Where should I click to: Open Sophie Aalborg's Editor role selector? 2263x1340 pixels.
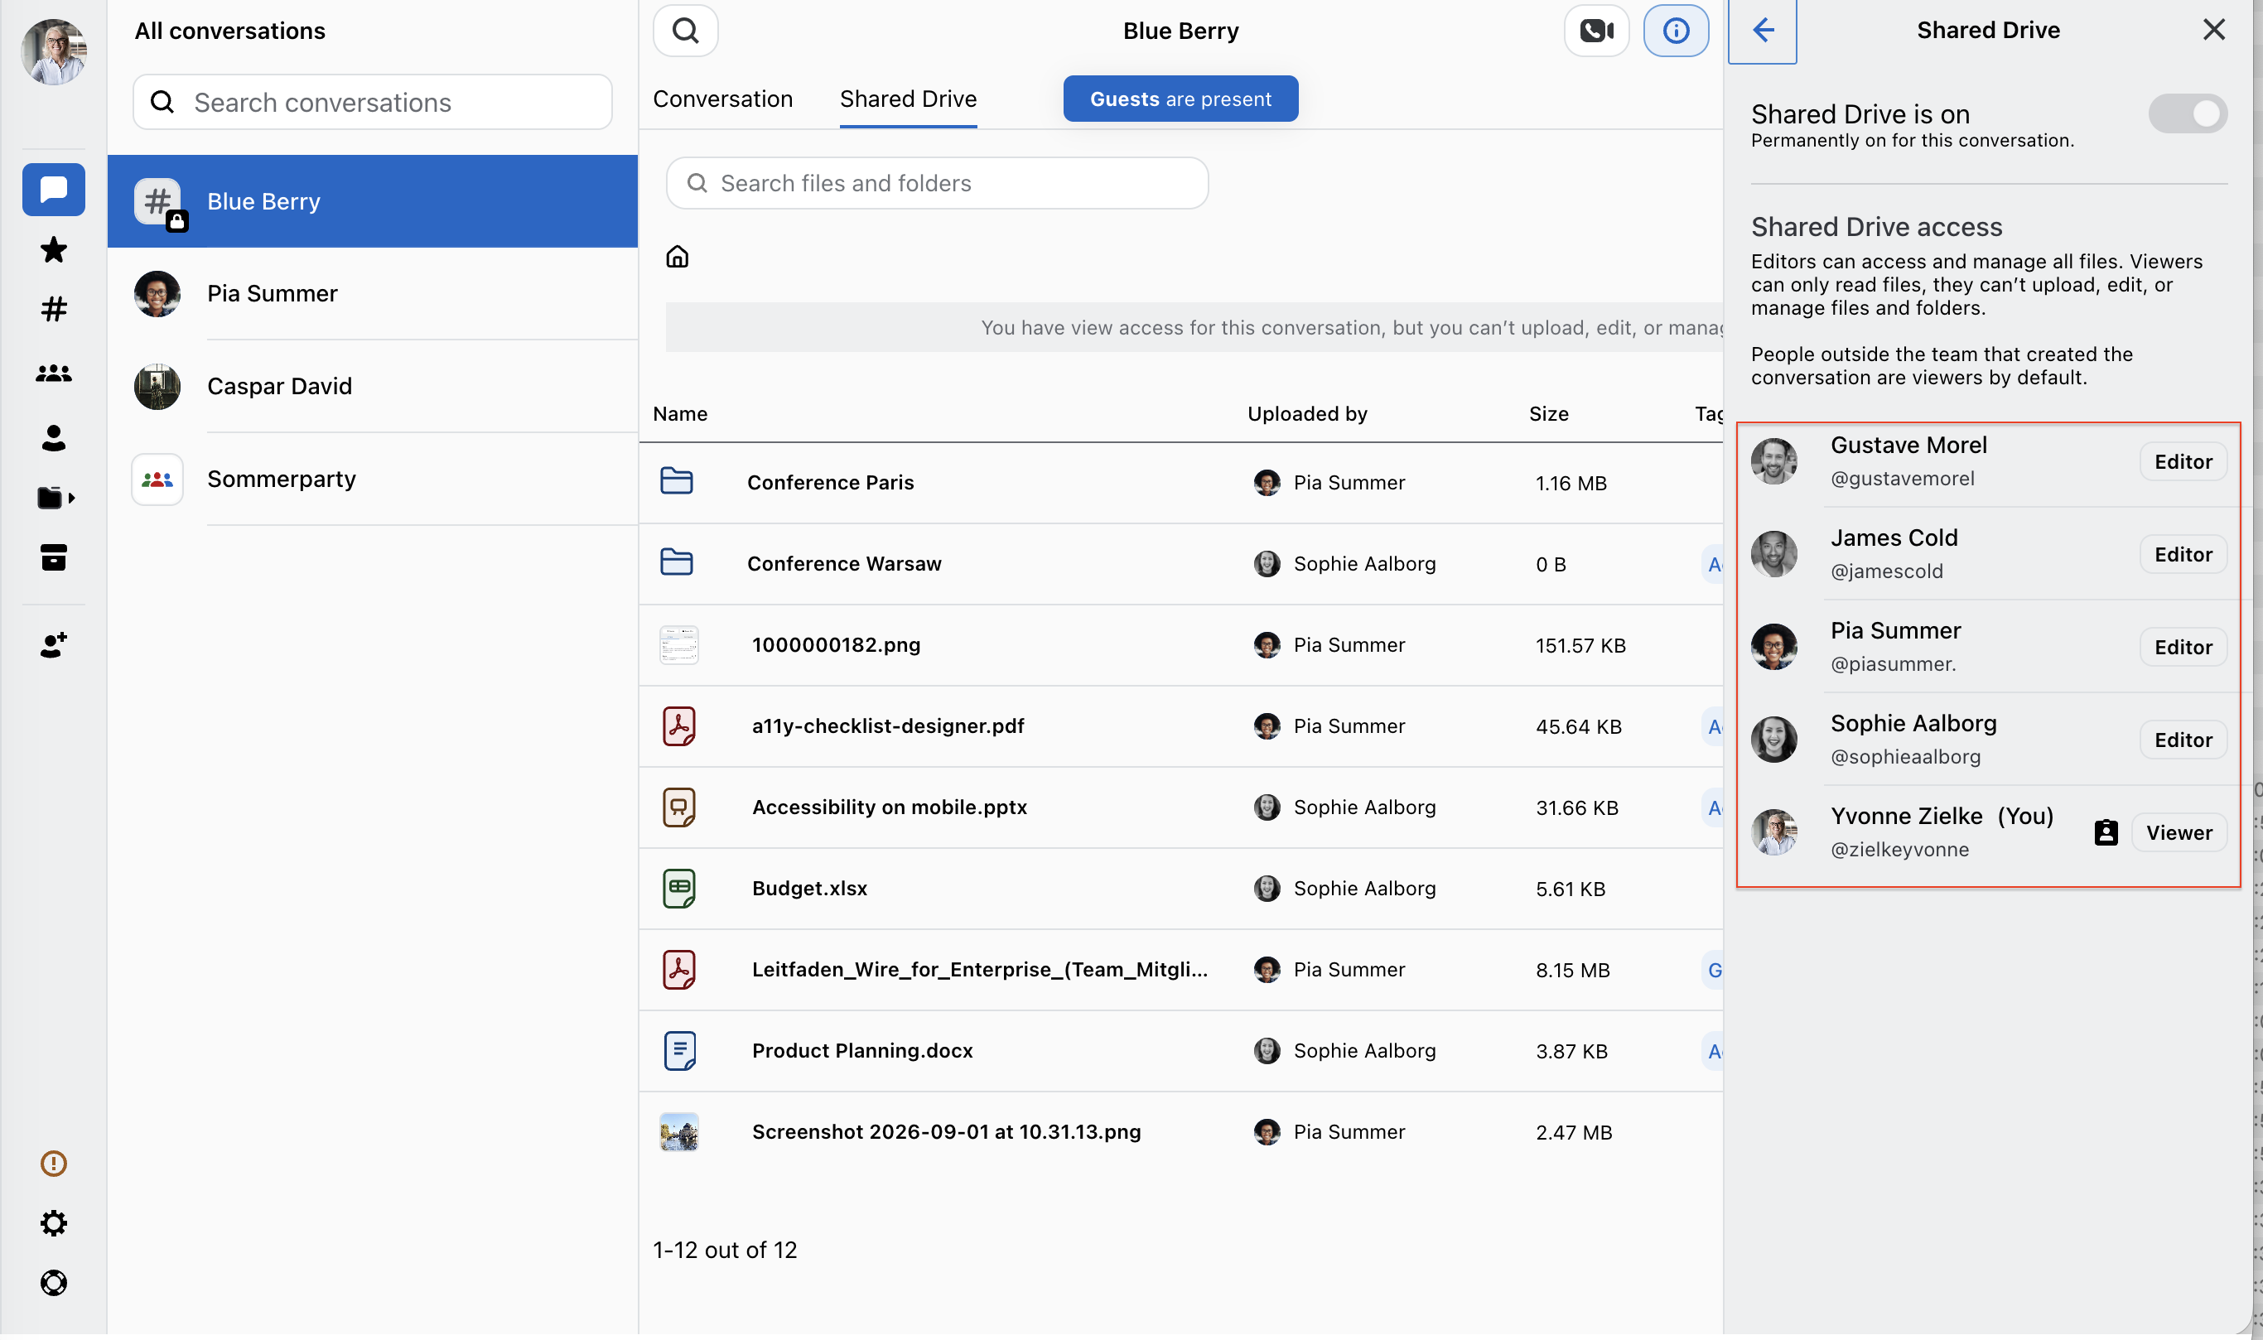(x=2182, y=740)
